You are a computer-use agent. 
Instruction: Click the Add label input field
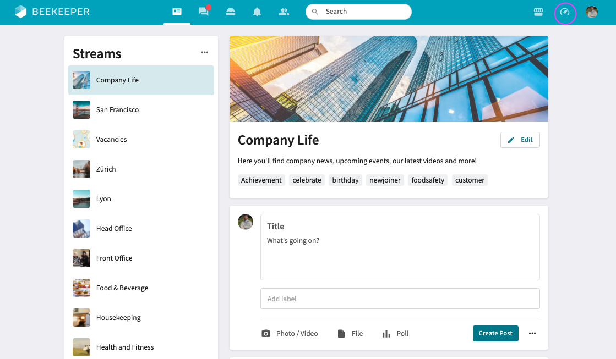(400, 299)
